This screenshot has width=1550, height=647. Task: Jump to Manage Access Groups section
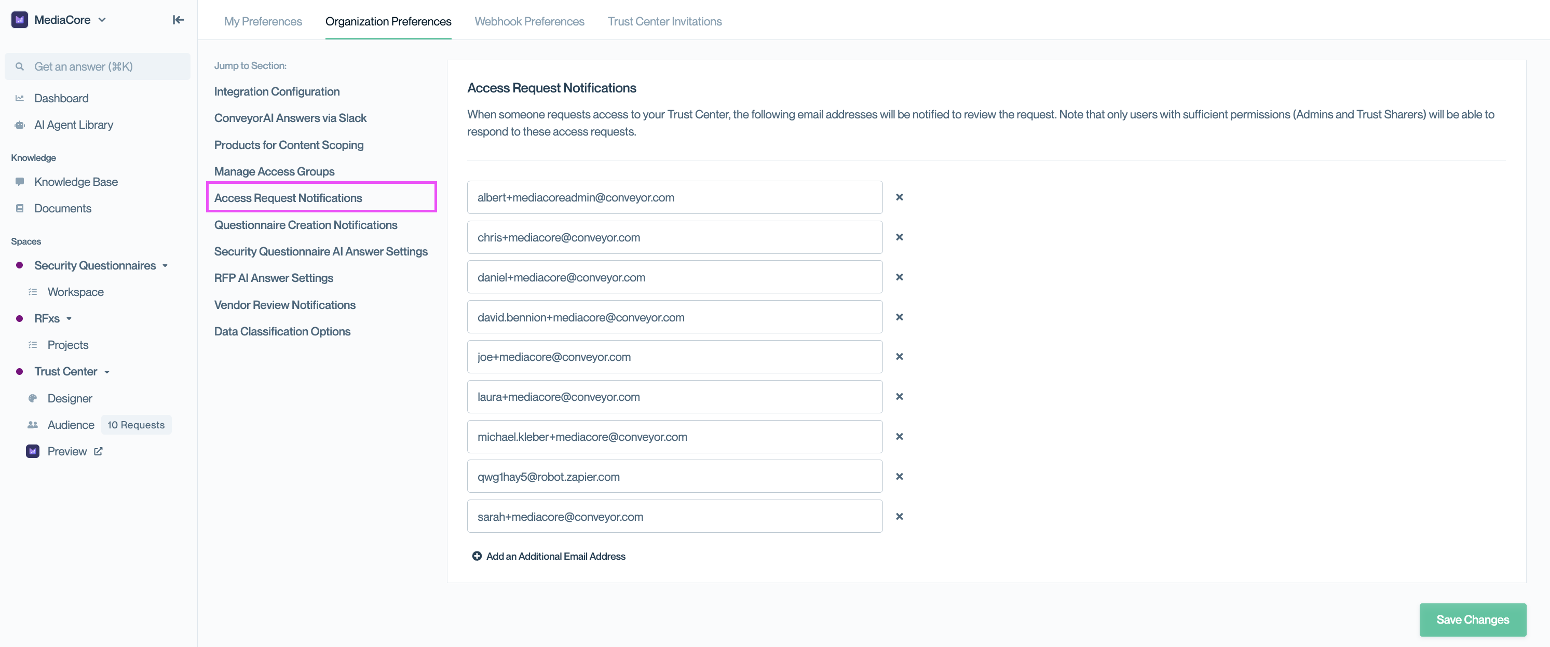click(275, 171)
